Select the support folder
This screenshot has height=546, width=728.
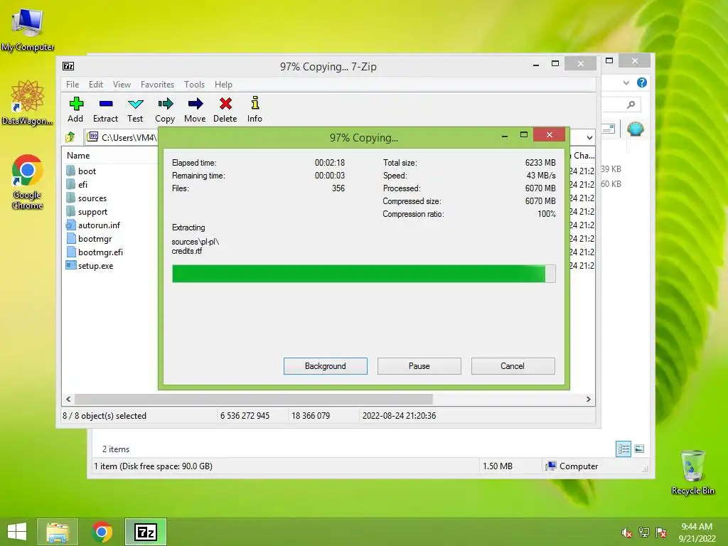coord(87,211)
